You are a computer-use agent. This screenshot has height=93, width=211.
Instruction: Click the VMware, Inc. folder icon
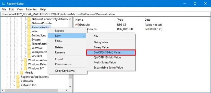[x=18, y=85]
